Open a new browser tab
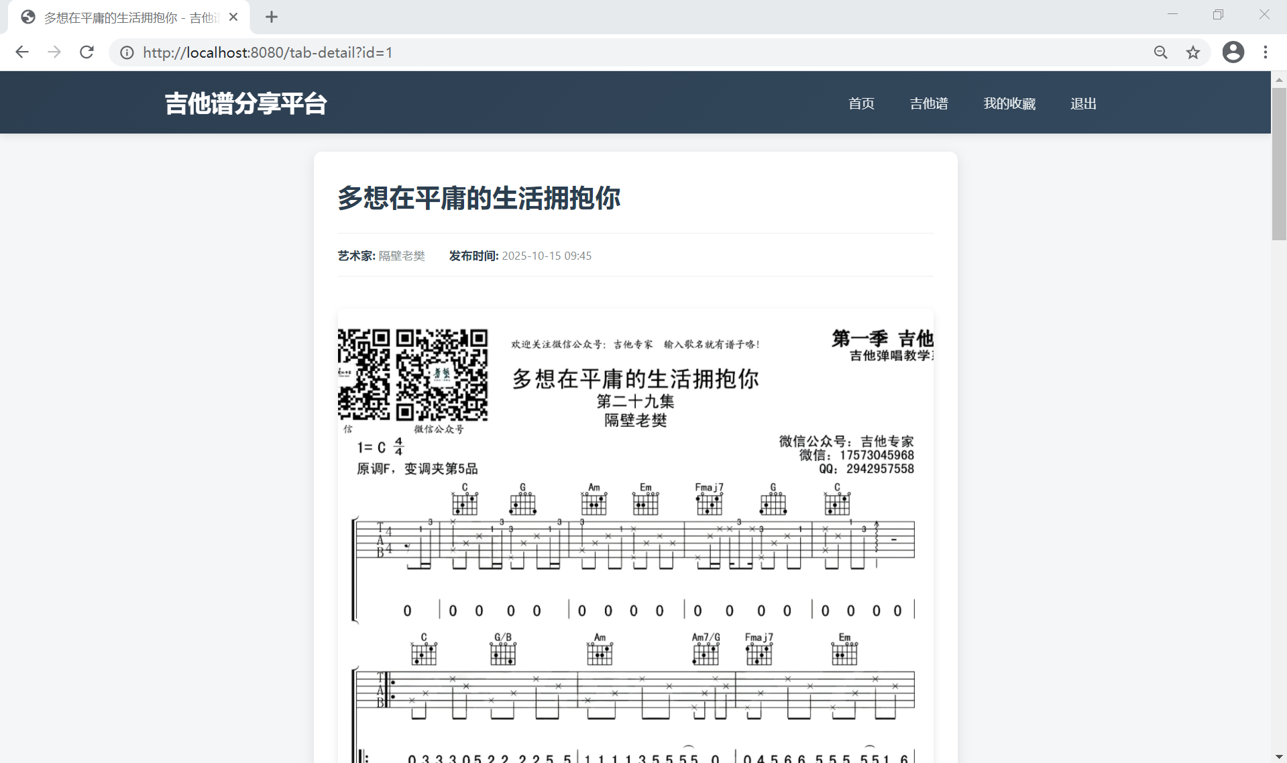Image resolution: width=1287 pixels, height=763 pixels. (271, 17)
